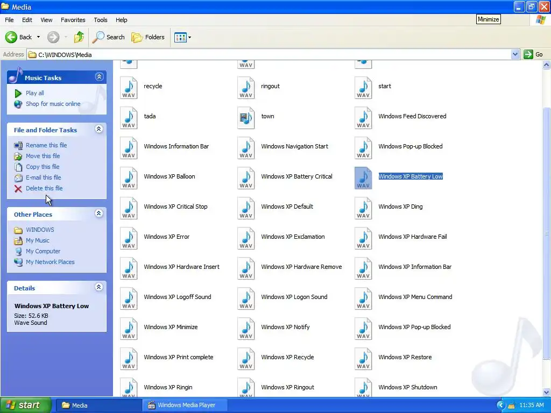Select Windows XP Hardware Insert icon
This screenshot has width=551, height=413.
point(129,269)
